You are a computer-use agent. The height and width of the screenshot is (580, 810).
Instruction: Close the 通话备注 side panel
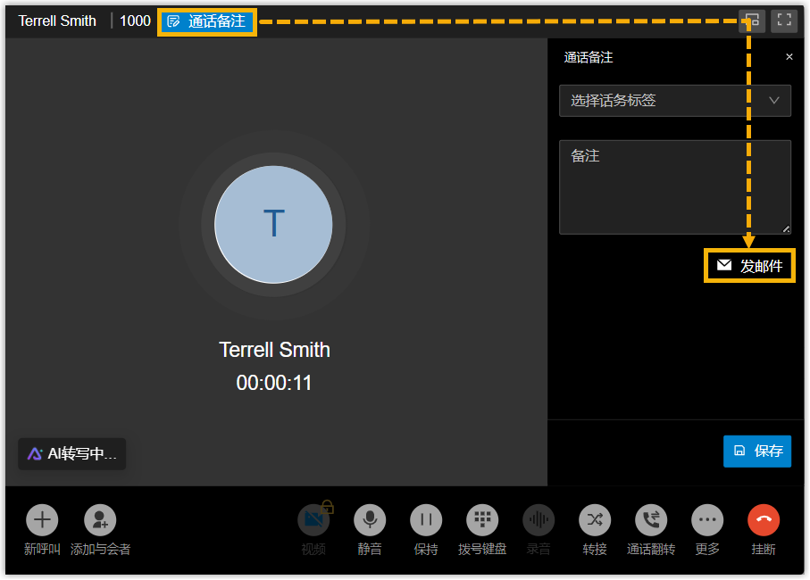[789, 57]
